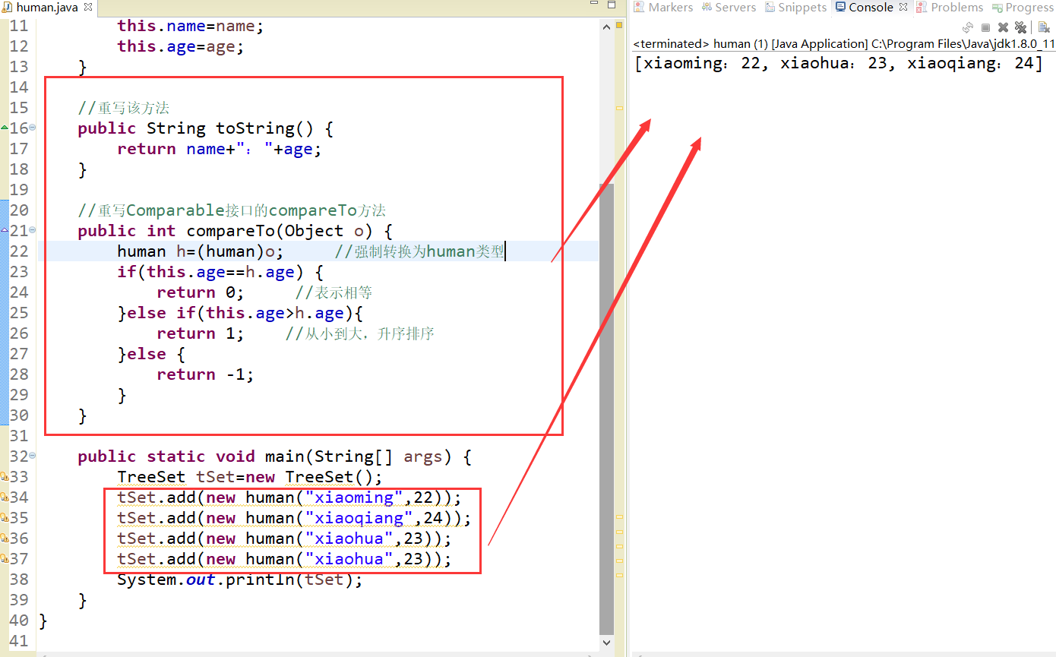Screen dimensions: 1056x657
Task: Maximize the editor pane
Action: 611,6
